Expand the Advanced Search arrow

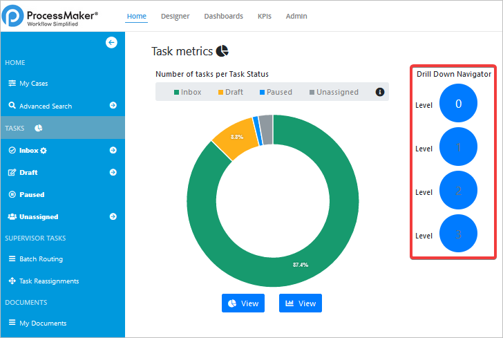pyautogui.click(x=113, y=106)
